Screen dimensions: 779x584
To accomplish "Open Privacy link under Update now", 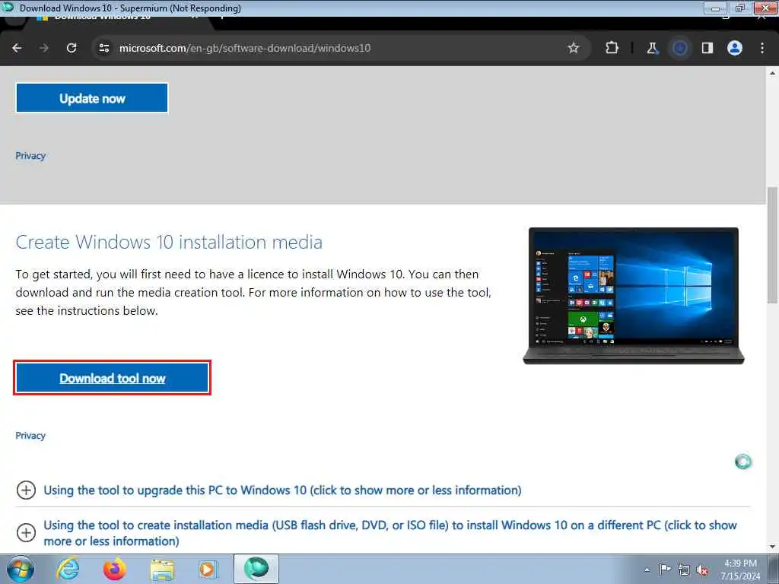I will coord(30,156).
